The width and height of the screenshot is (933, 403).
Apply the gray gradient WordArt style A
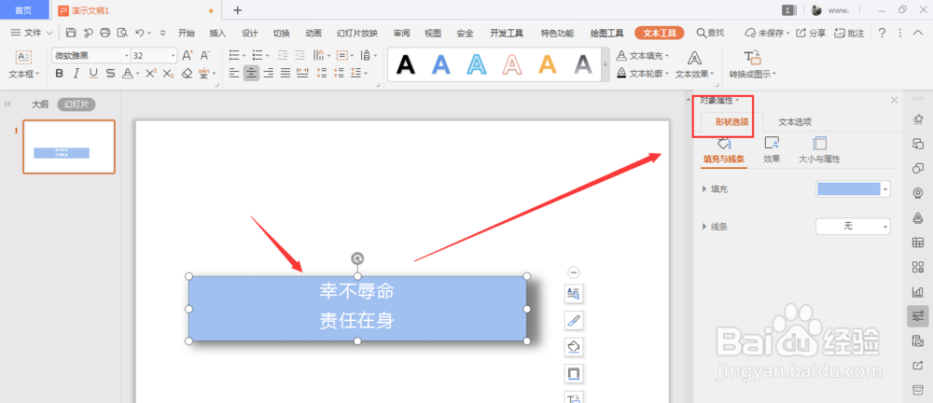pos(583,63)
